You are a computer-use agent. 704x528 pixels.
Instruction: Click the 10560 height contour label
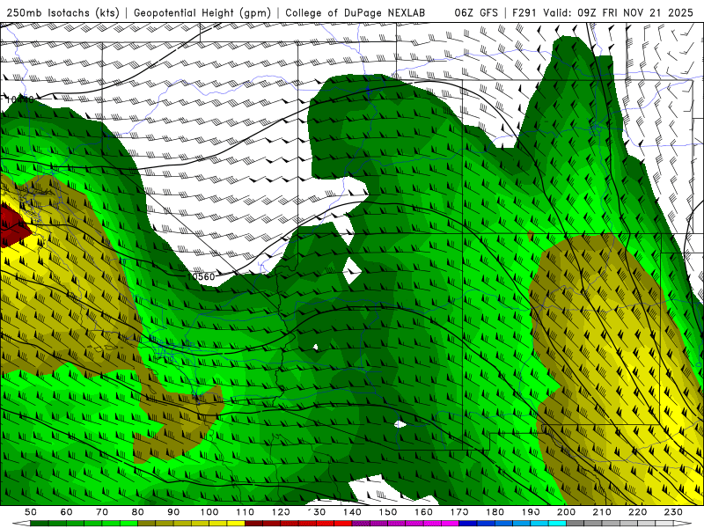coord(202,277)
